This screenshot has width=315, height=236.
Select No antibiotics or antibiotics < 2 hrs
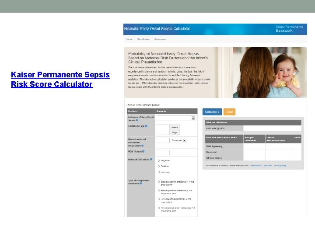(x=159, y=208)
